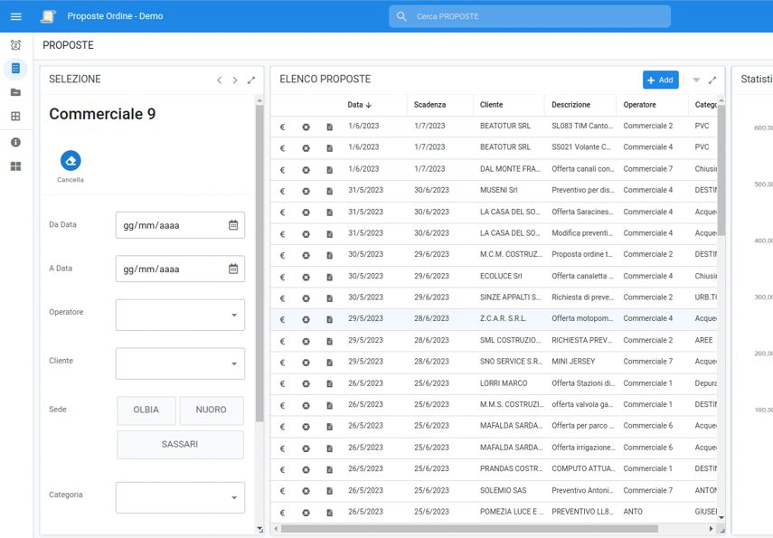Click euro icon in SOLEMIO SAS row

click(x=282, y=491)
